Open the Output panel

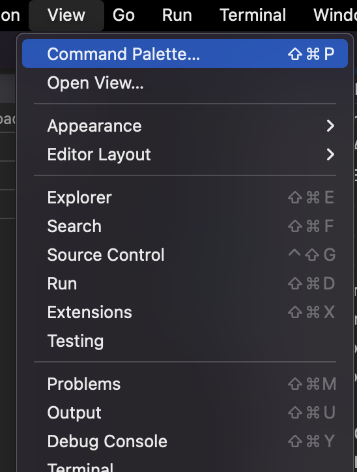click(184, 413)
